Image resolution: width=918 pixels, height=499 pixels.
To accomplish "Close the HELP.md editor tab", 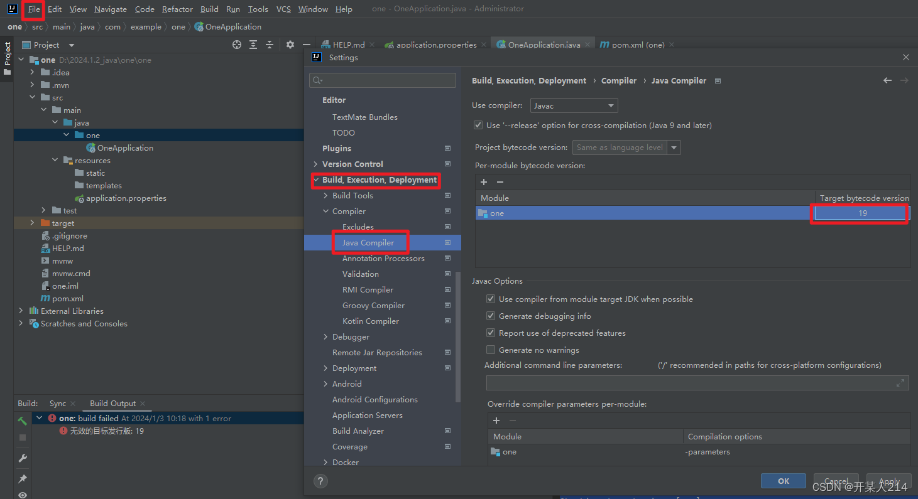I will (371, 45).
